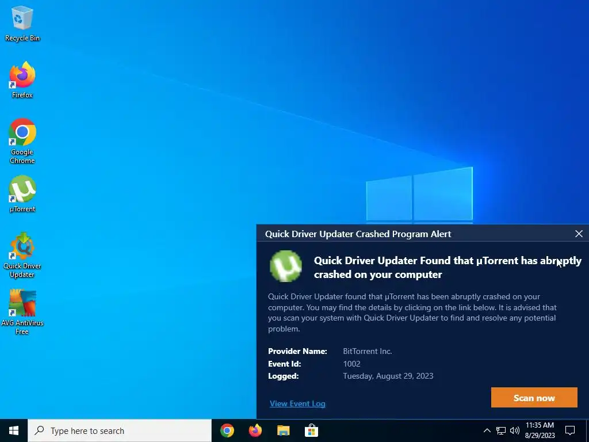Click the 'BitTorrent Inc.' provider name value
Viewport: 589px width, 442px height.
tap(368, 352)
